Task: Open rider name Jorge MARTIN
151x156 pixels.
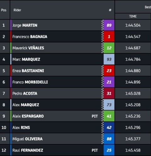Action: (x=25, y=25)
